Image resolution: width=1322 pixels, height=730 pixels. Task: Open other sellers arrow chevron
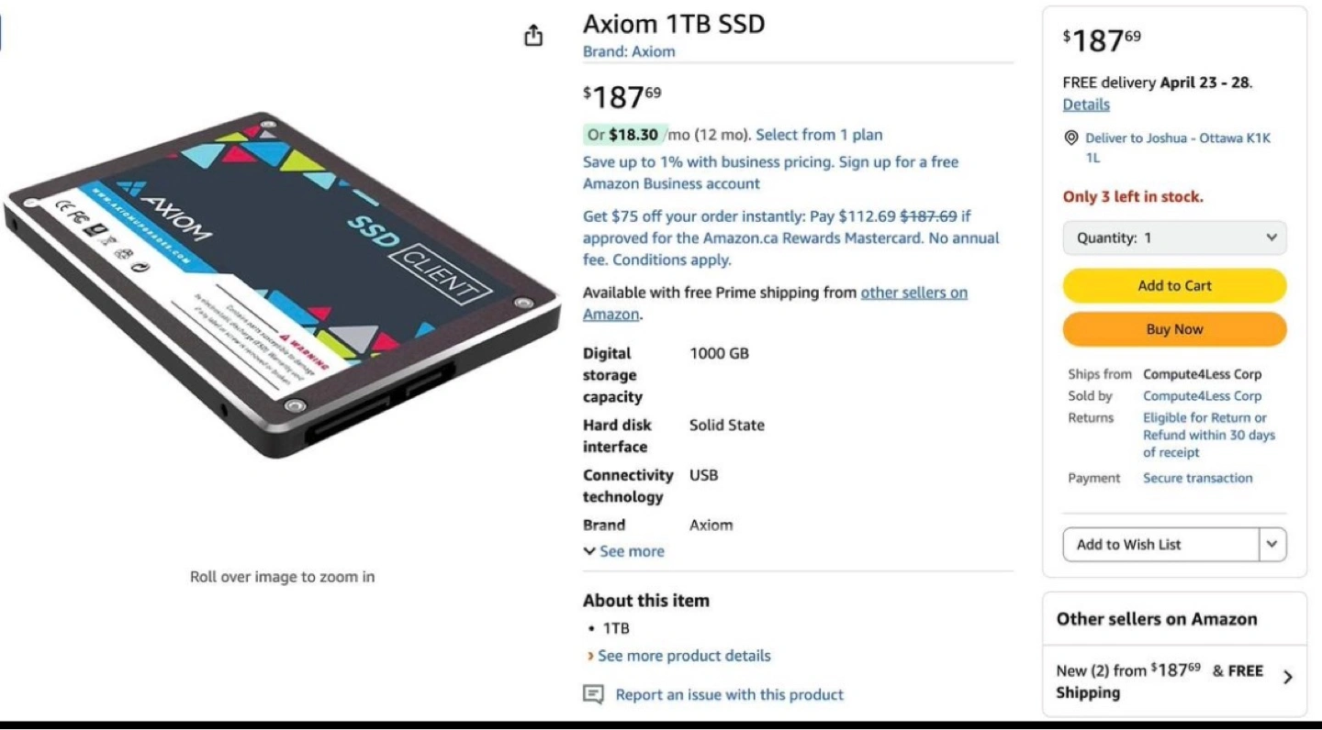(x=1288, y=677)
